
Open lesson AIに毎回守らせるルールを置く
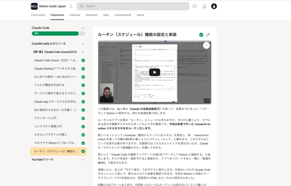[55, 110]
